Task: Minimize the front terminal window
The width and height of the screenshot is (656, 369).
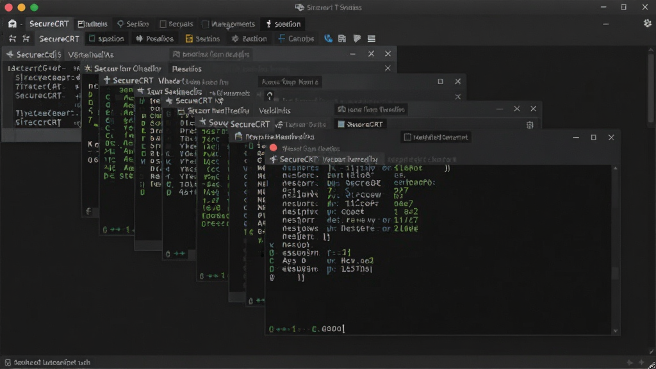Action: coord(576,137)
